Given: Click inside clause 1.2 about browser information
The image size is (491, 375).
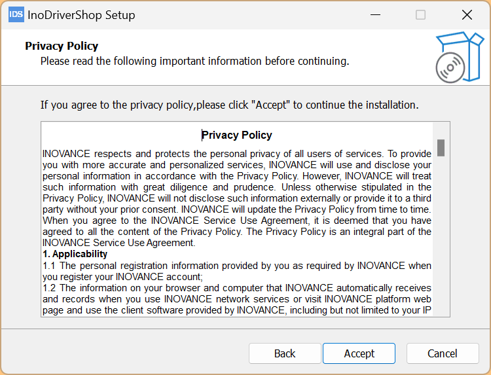Looking at the screenshot, I should (237, 299).
